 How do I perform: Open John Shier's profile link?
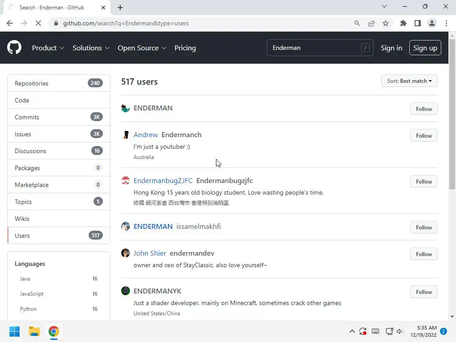(x=150, y=253)
